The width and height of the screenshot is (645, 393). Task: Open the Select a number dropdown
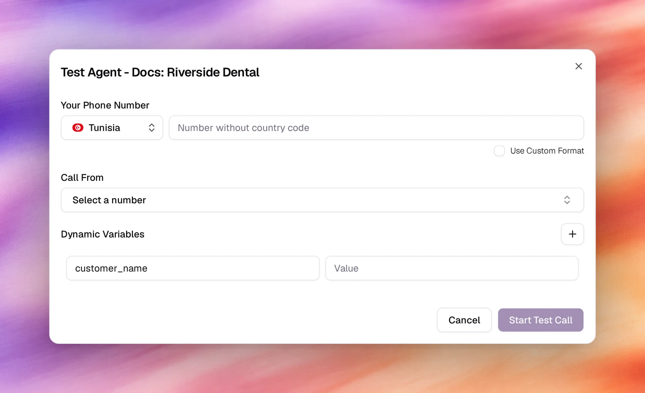coord(322,200)
